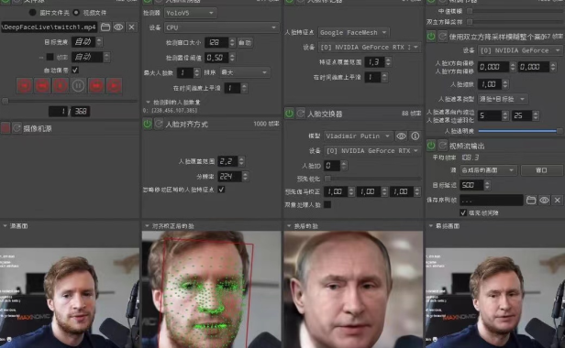The image size is (565, 348).
Task: Click the 人脸ID 0 value field
Action: click(332, 166)
